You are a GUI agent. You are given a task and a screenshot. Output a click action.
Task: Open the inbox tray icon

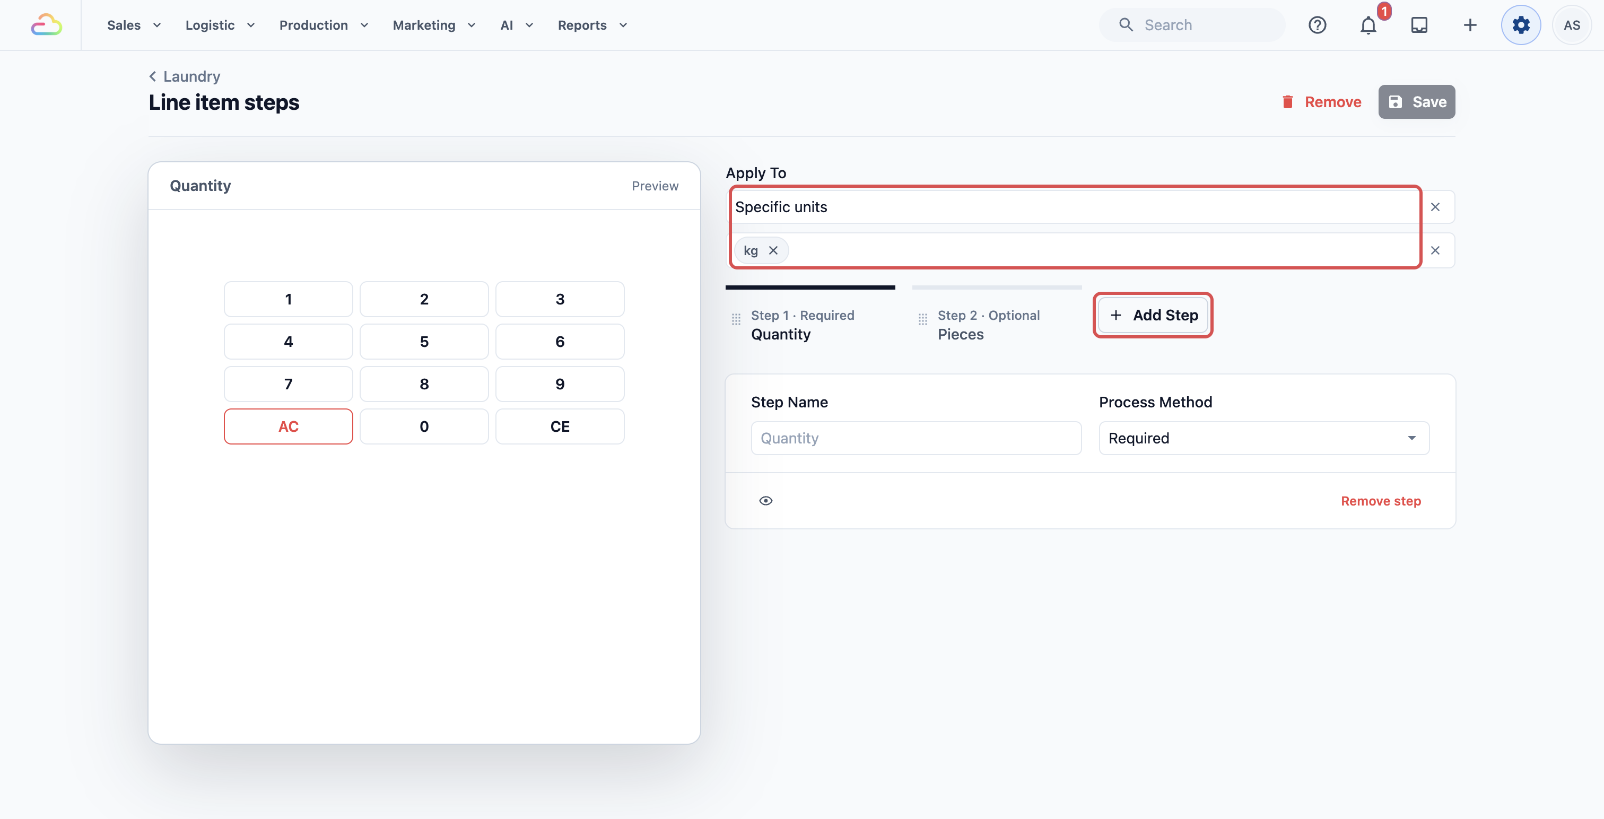point(1419,25)
